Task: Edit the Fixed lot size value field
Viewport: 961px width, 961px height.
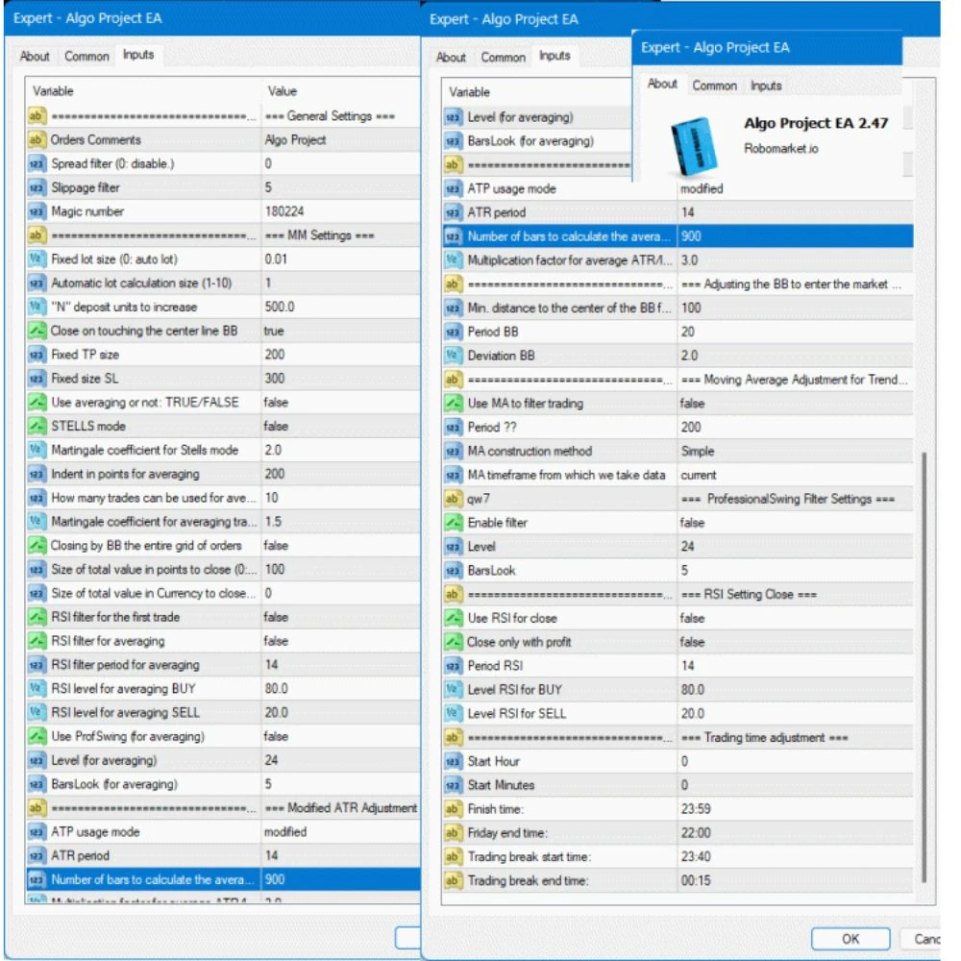Action: pos(341,259)
